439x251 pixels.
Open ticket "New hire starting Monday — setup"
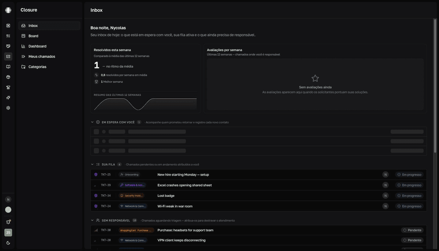[183, 175]
